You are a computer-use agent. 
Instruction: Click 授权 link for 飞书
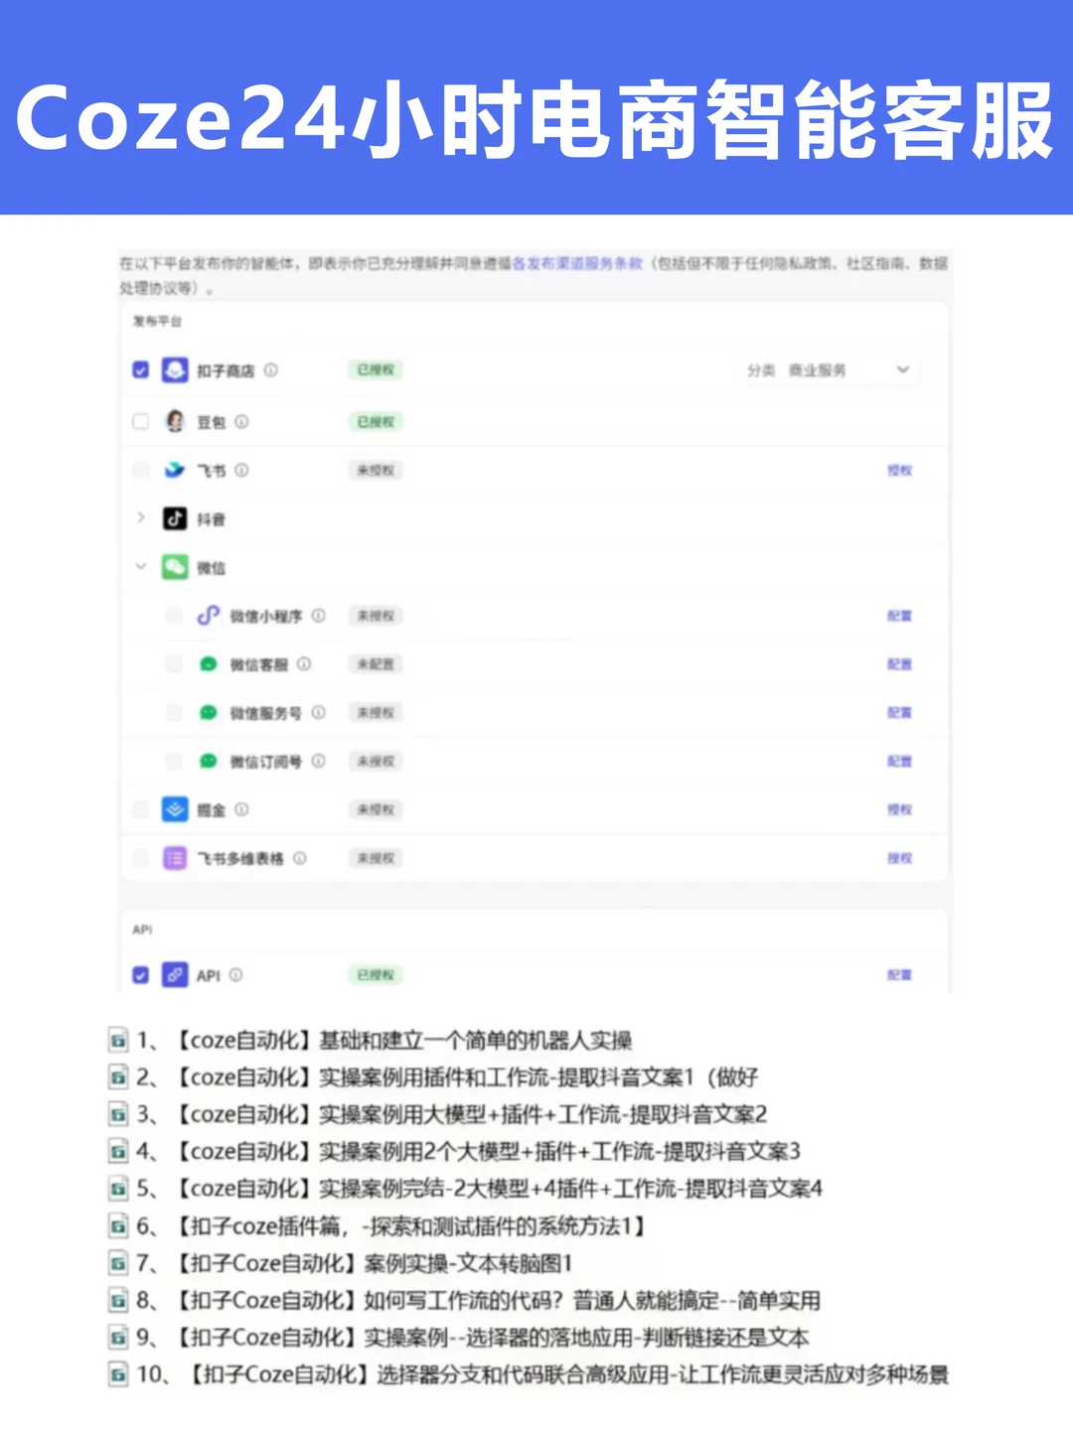(900, 471)
